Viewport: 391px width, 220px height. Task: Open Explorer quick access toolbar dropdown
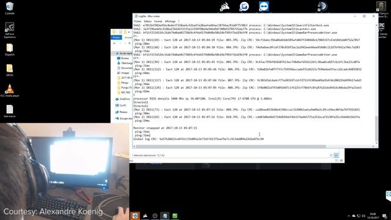[129, 32]
